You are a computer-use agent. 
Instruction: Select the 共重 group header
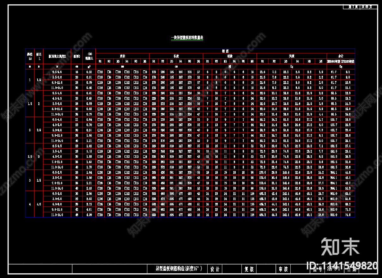point(292,56)
